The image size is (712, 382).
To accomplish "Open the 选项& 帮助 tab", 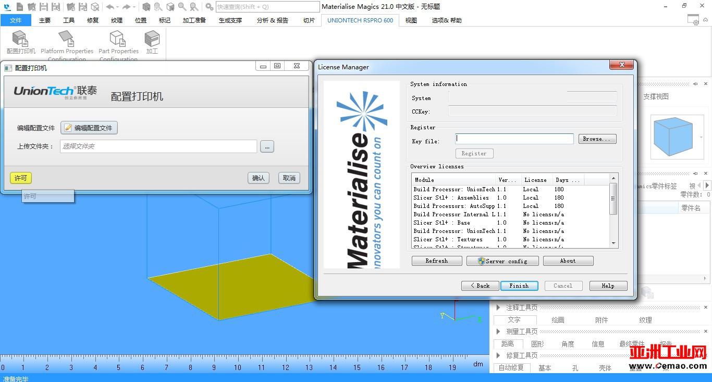I will coord(447,20).
